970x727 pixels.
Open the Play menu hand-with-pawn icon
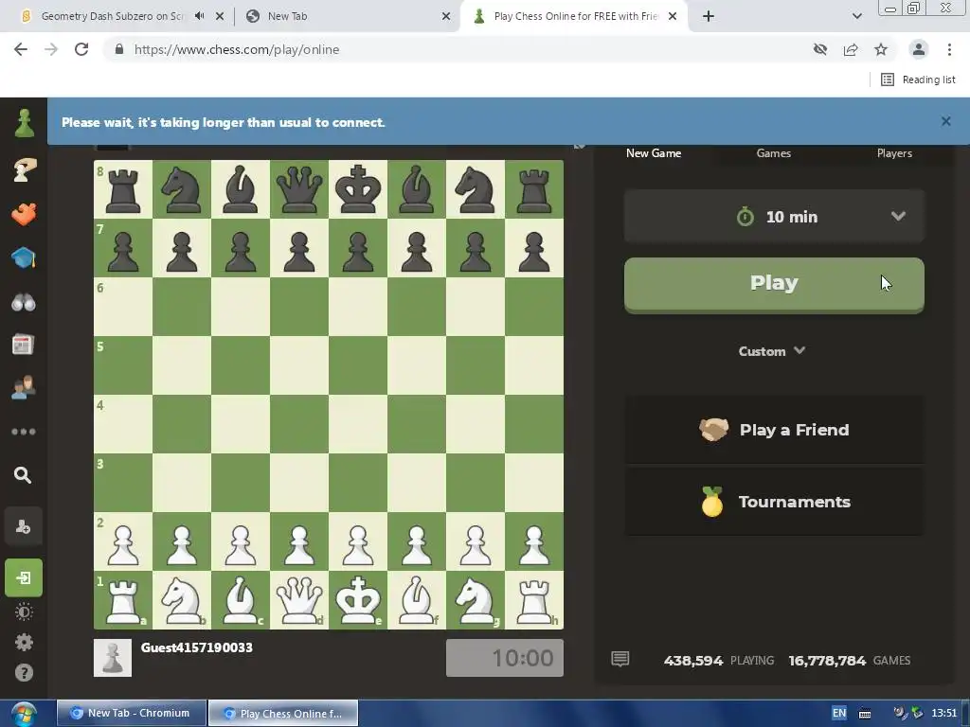24,169
